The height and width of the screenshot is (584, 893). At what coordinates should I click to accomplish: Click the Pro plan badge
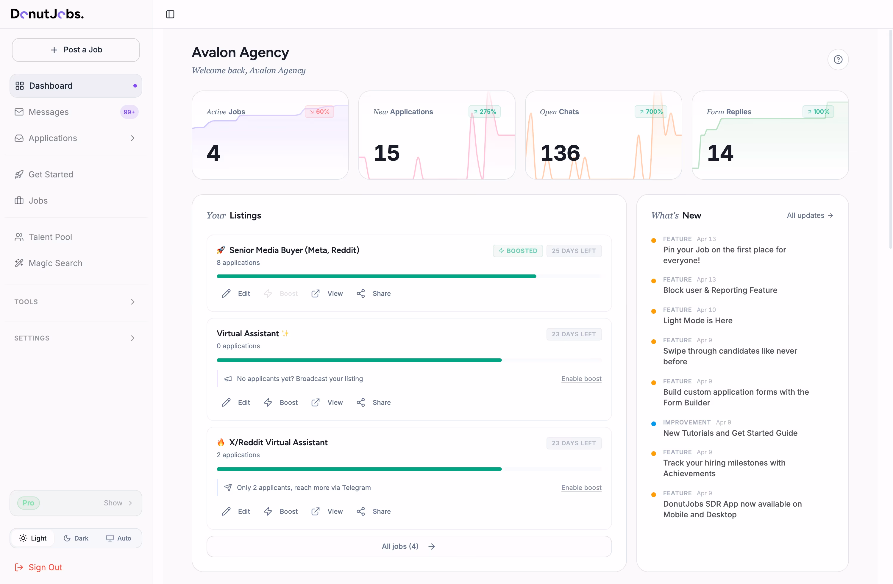tap(28, 503)
